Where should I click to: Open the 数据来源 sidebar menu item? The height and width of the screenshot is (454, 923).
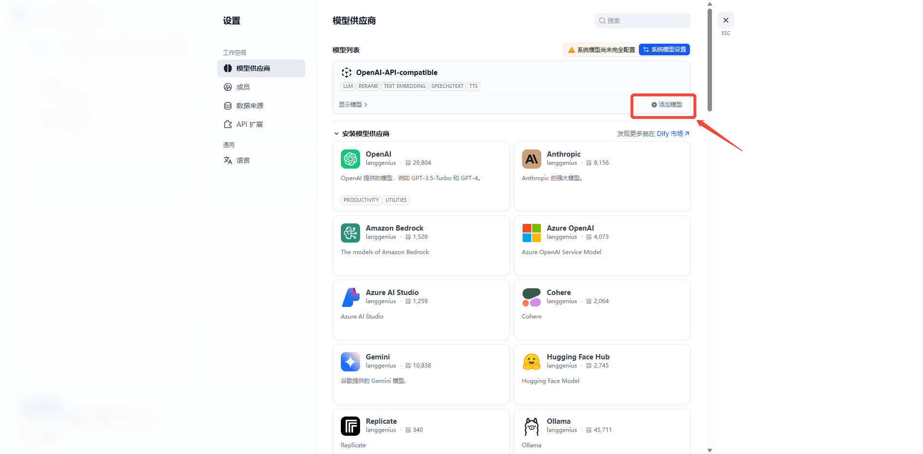[261, 106]
